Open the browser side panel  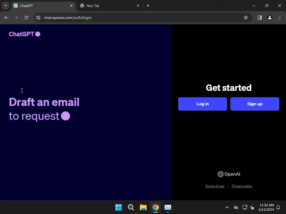(259, 18)
